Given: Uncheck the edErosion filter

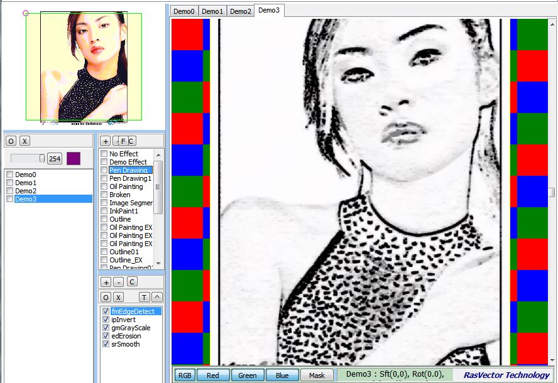Looking at the screenshot, I should pyautogui.click(x=106, y=336).
